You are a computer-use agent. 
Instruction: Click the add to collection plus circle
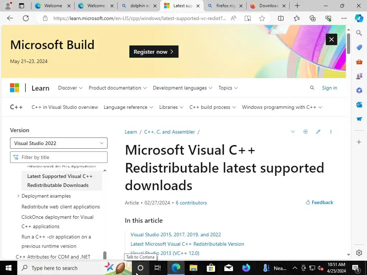pyautogui.click(x=305, y=132)
